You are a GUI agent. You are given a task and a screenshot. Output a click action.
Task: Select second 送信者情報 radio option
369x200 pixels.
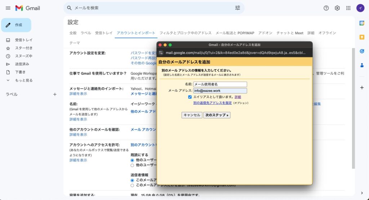pyautogui.click(x=132, y=186)
